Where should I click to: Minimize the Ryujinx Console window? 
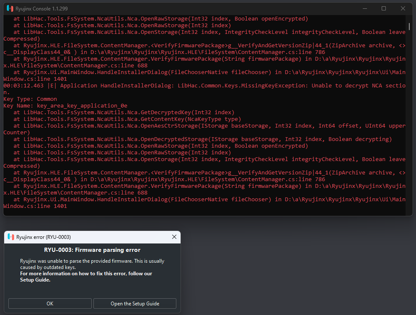coord(365,8)
